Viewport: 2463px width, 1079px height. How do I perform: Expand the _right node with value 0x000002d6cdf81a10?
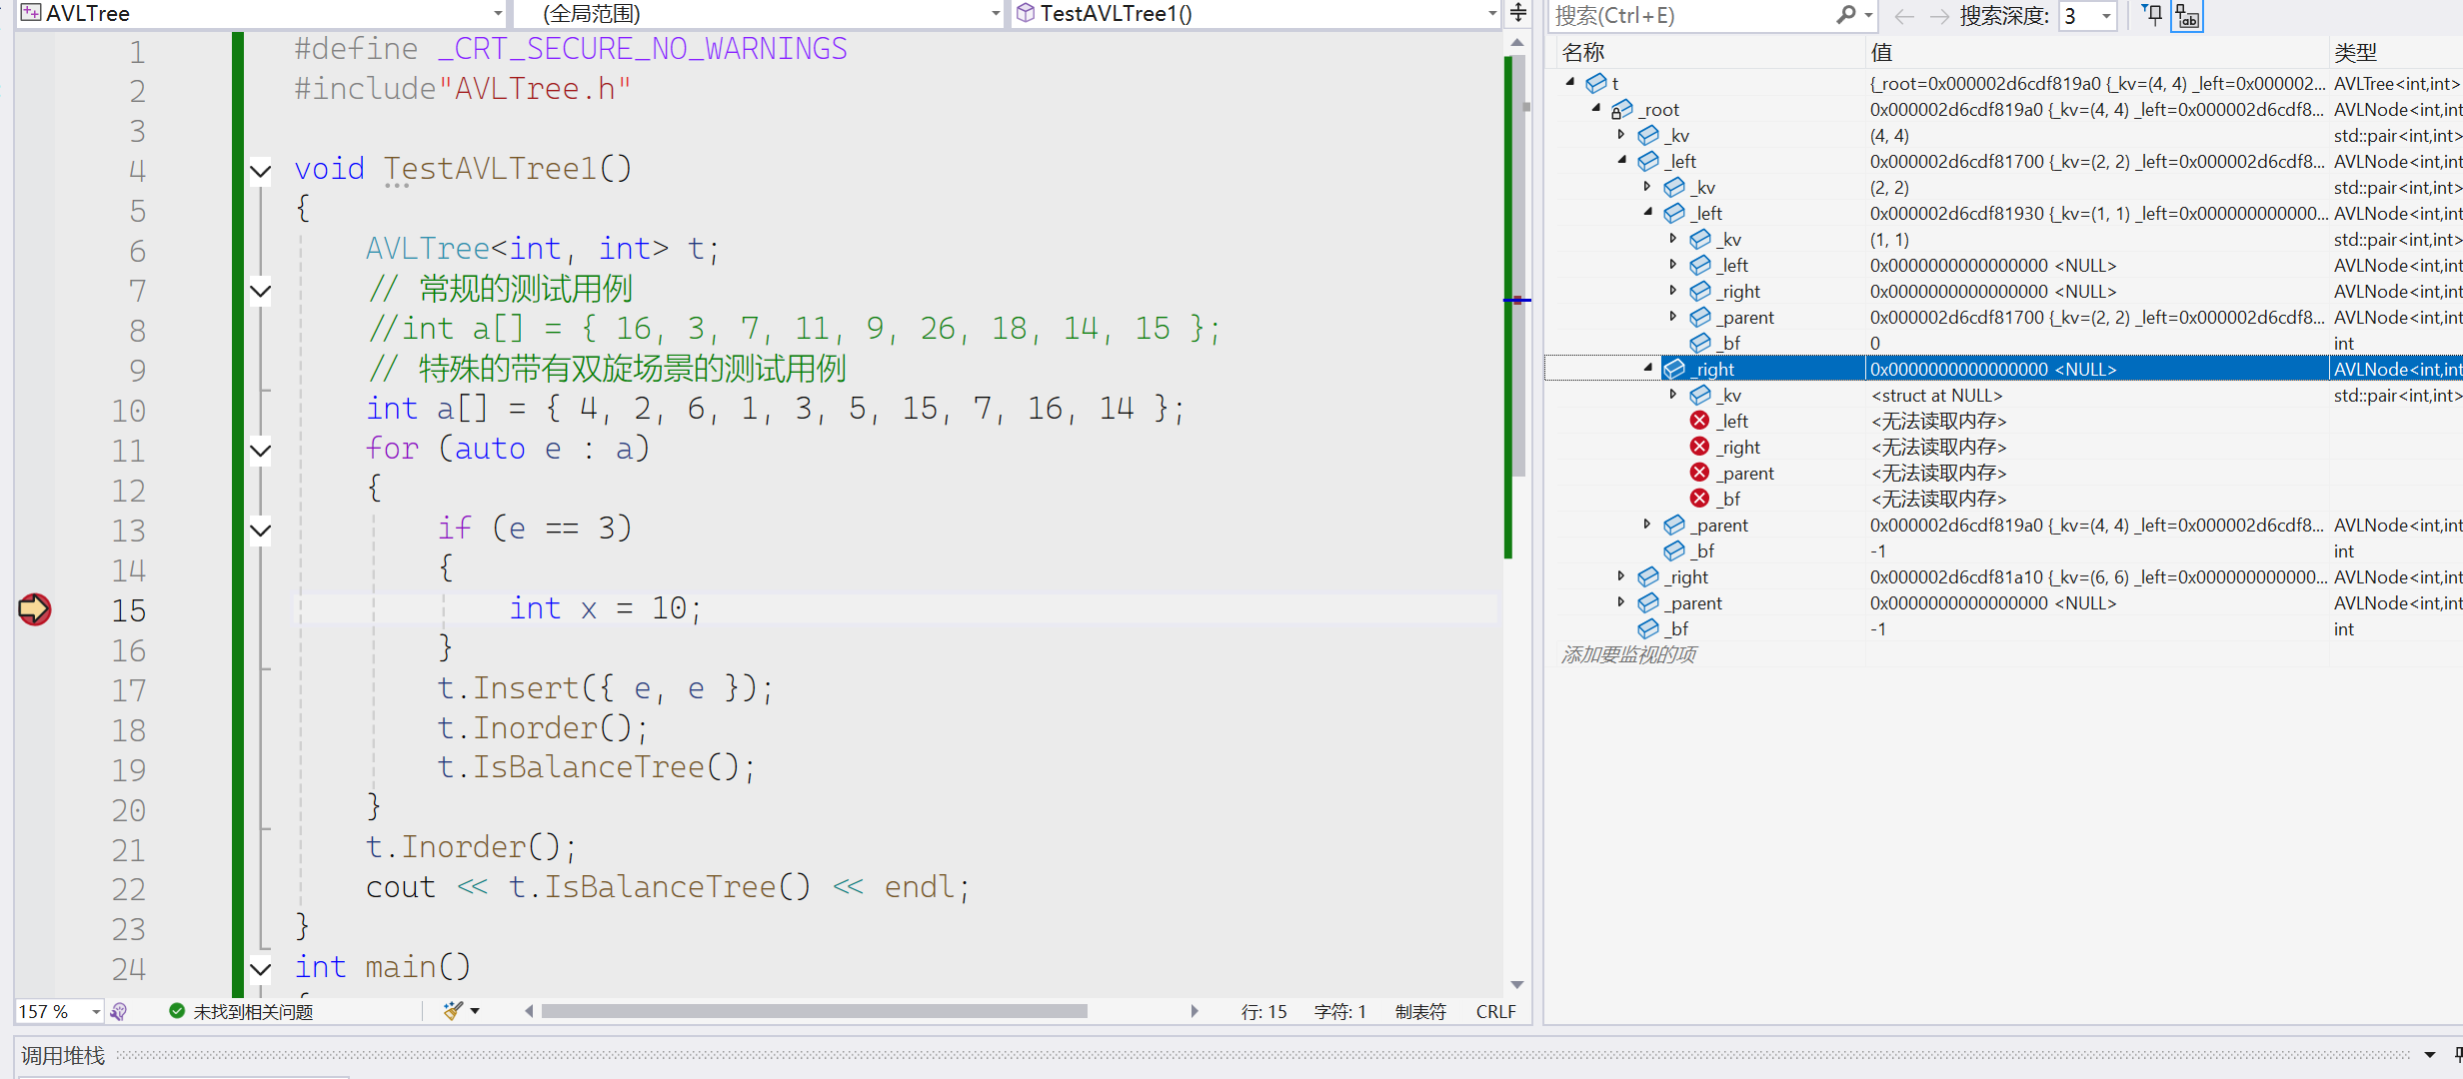pyautogui.click(x=1621, y=575)
